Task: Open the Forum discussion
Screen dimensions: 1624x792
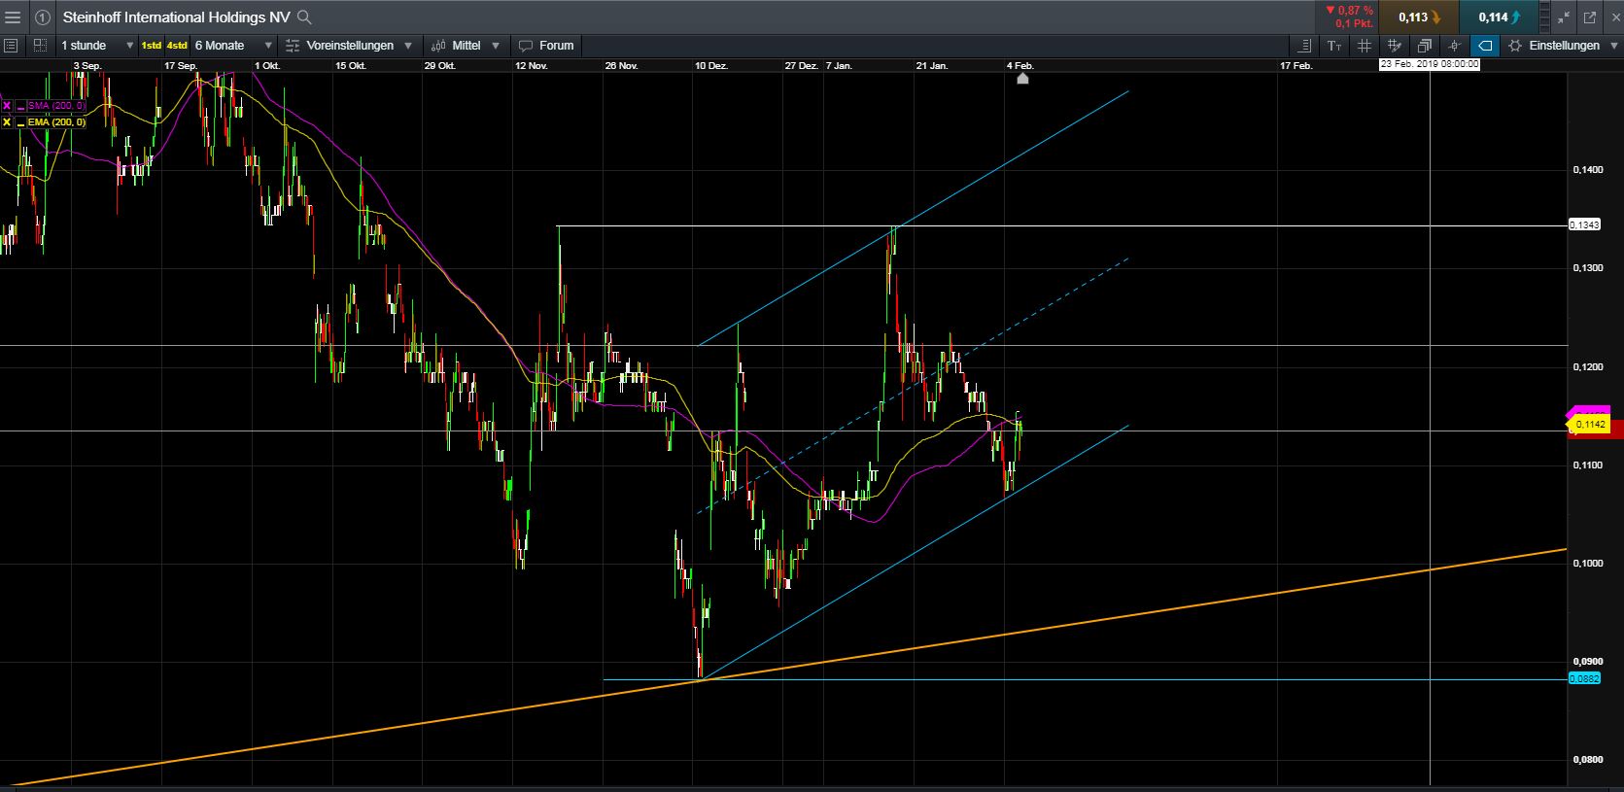Action: tap(546, 46)
